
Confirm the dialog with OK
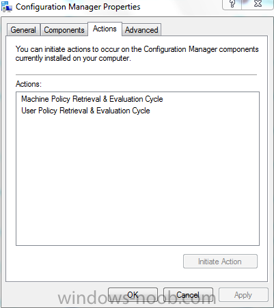(x=133, y=295)
